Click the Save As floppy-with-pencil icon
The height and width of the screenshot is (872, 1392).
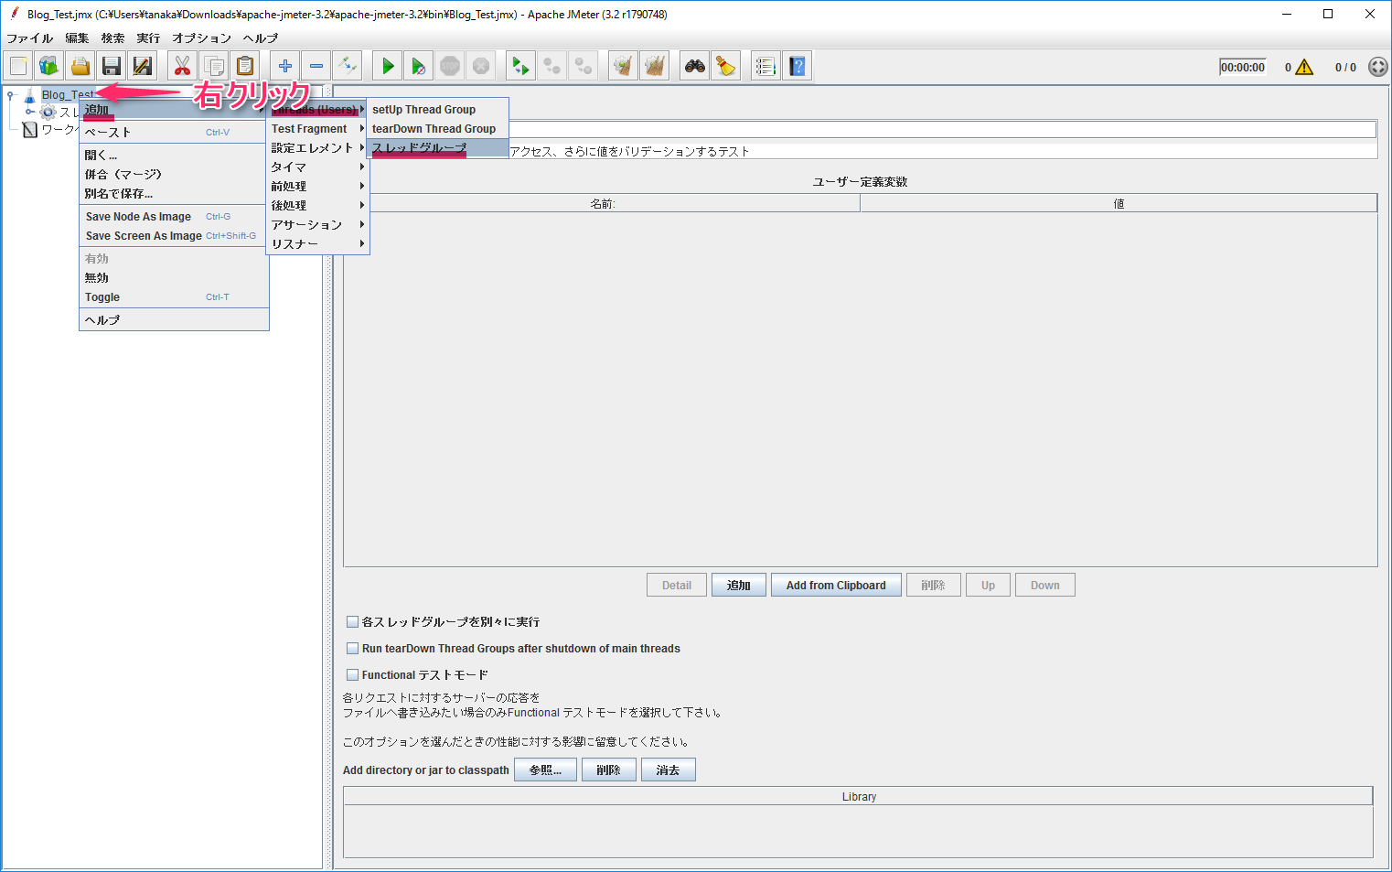(143, 66)
